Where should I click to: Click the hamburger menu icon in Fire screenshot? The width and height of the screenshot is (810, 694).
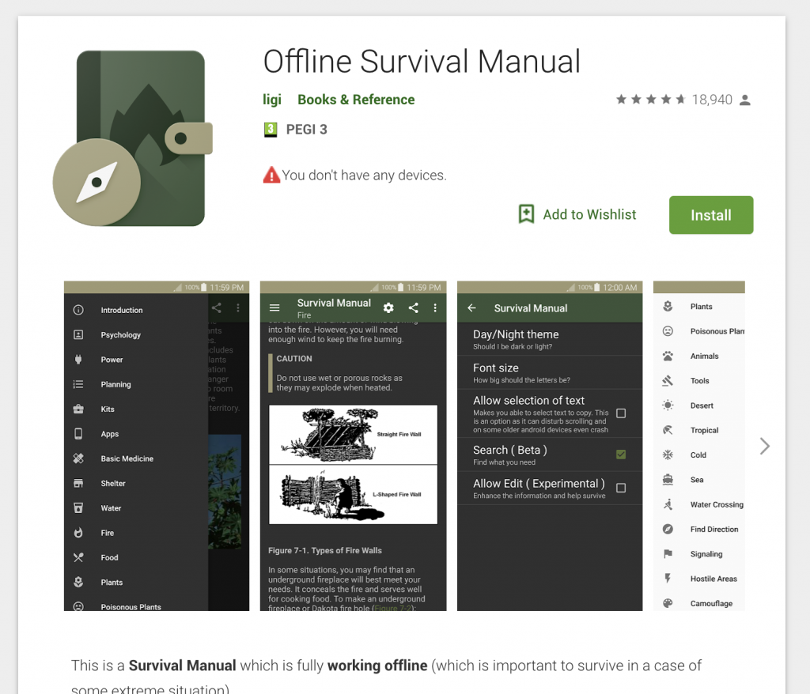274,307
